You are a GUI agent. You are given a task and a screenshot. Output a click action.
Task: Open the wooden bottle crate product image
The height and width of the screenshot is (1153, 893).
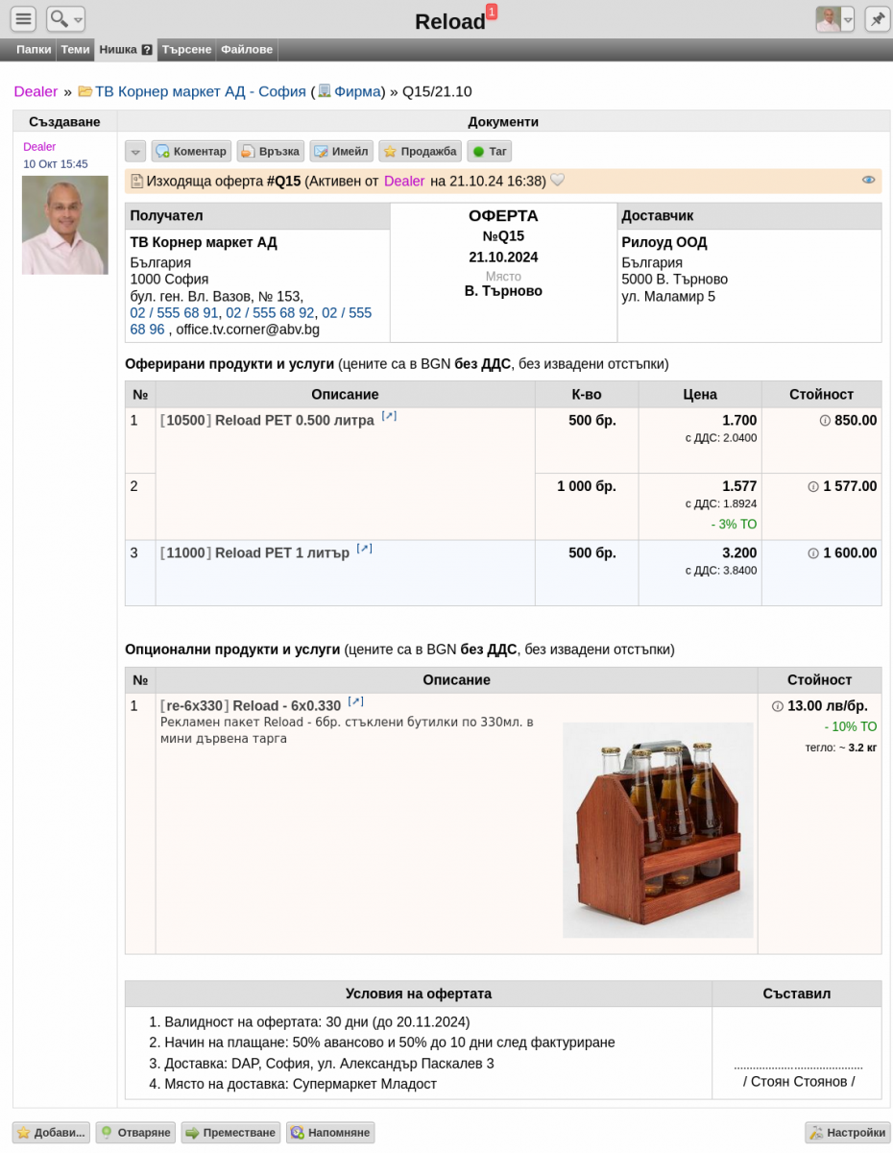point(658,830)
